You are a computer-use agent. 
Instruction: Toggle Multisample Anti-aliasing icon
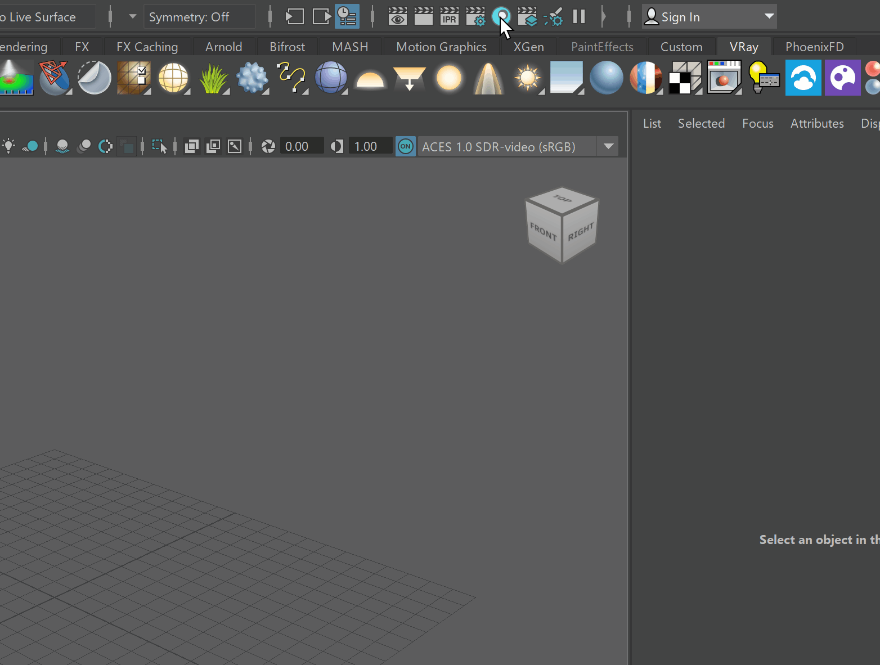click(105, 146)
